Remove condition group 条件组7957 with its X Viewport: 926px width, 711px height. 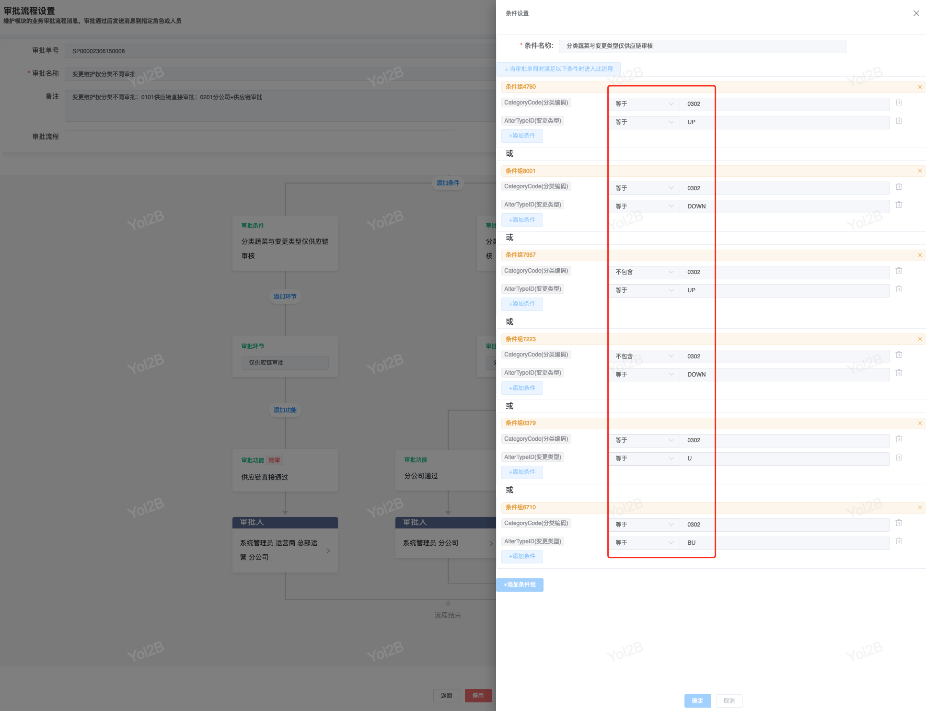click(x=919, y=255)
